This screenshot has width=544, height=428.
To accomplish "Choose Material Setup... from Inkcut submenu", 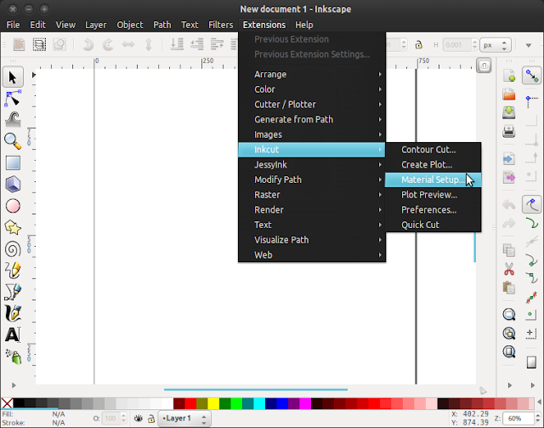I will tap(433, 180).
